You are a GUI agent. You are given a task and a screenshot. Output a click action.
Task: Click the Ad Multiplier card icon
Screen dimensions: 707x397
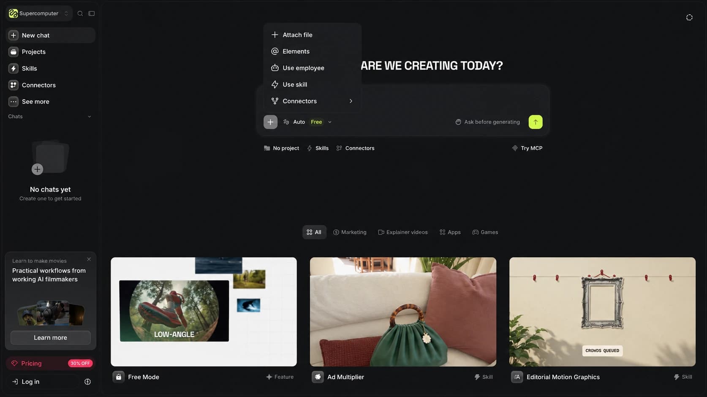point(318,377)
